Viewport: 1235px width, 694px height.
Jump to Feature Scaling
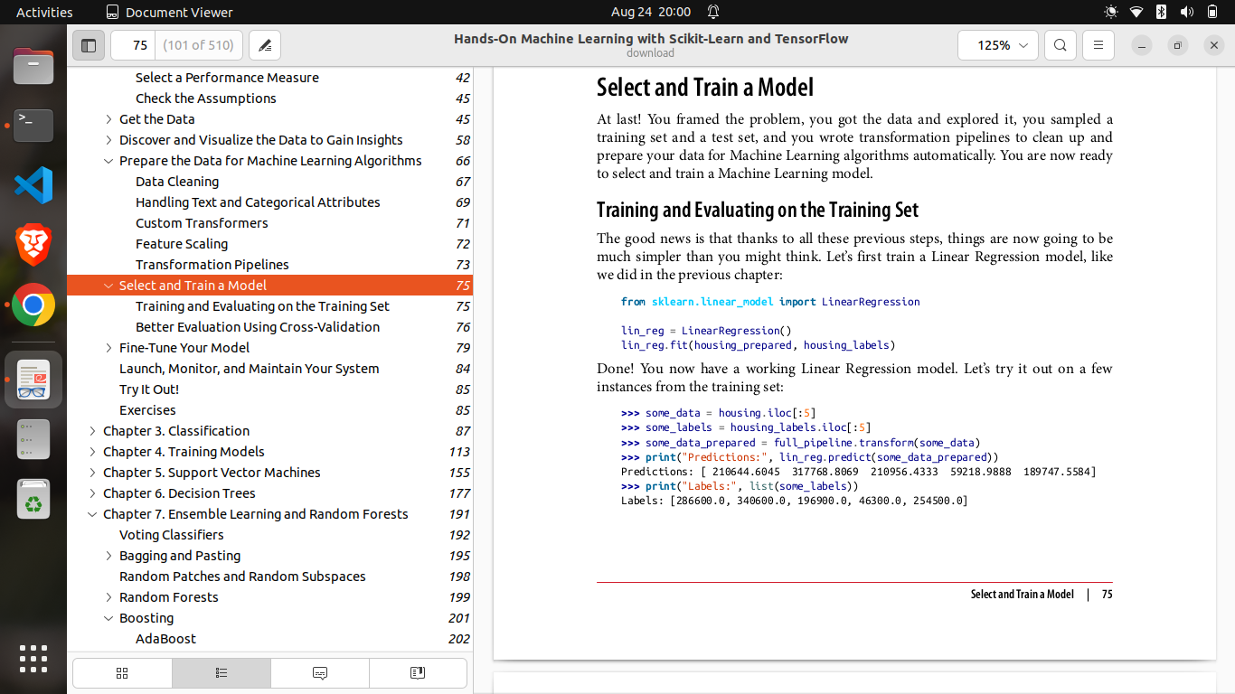(x=182, y=244)
